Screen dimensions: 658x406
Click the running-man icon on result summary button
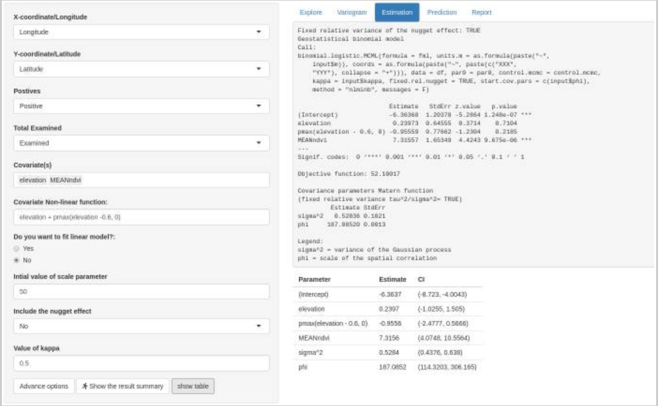coord(85,386)
